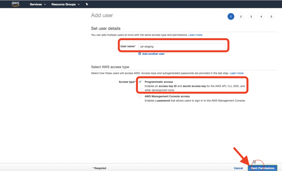
Task: Go to wizard step 1 circle
Action: point(231,17)
